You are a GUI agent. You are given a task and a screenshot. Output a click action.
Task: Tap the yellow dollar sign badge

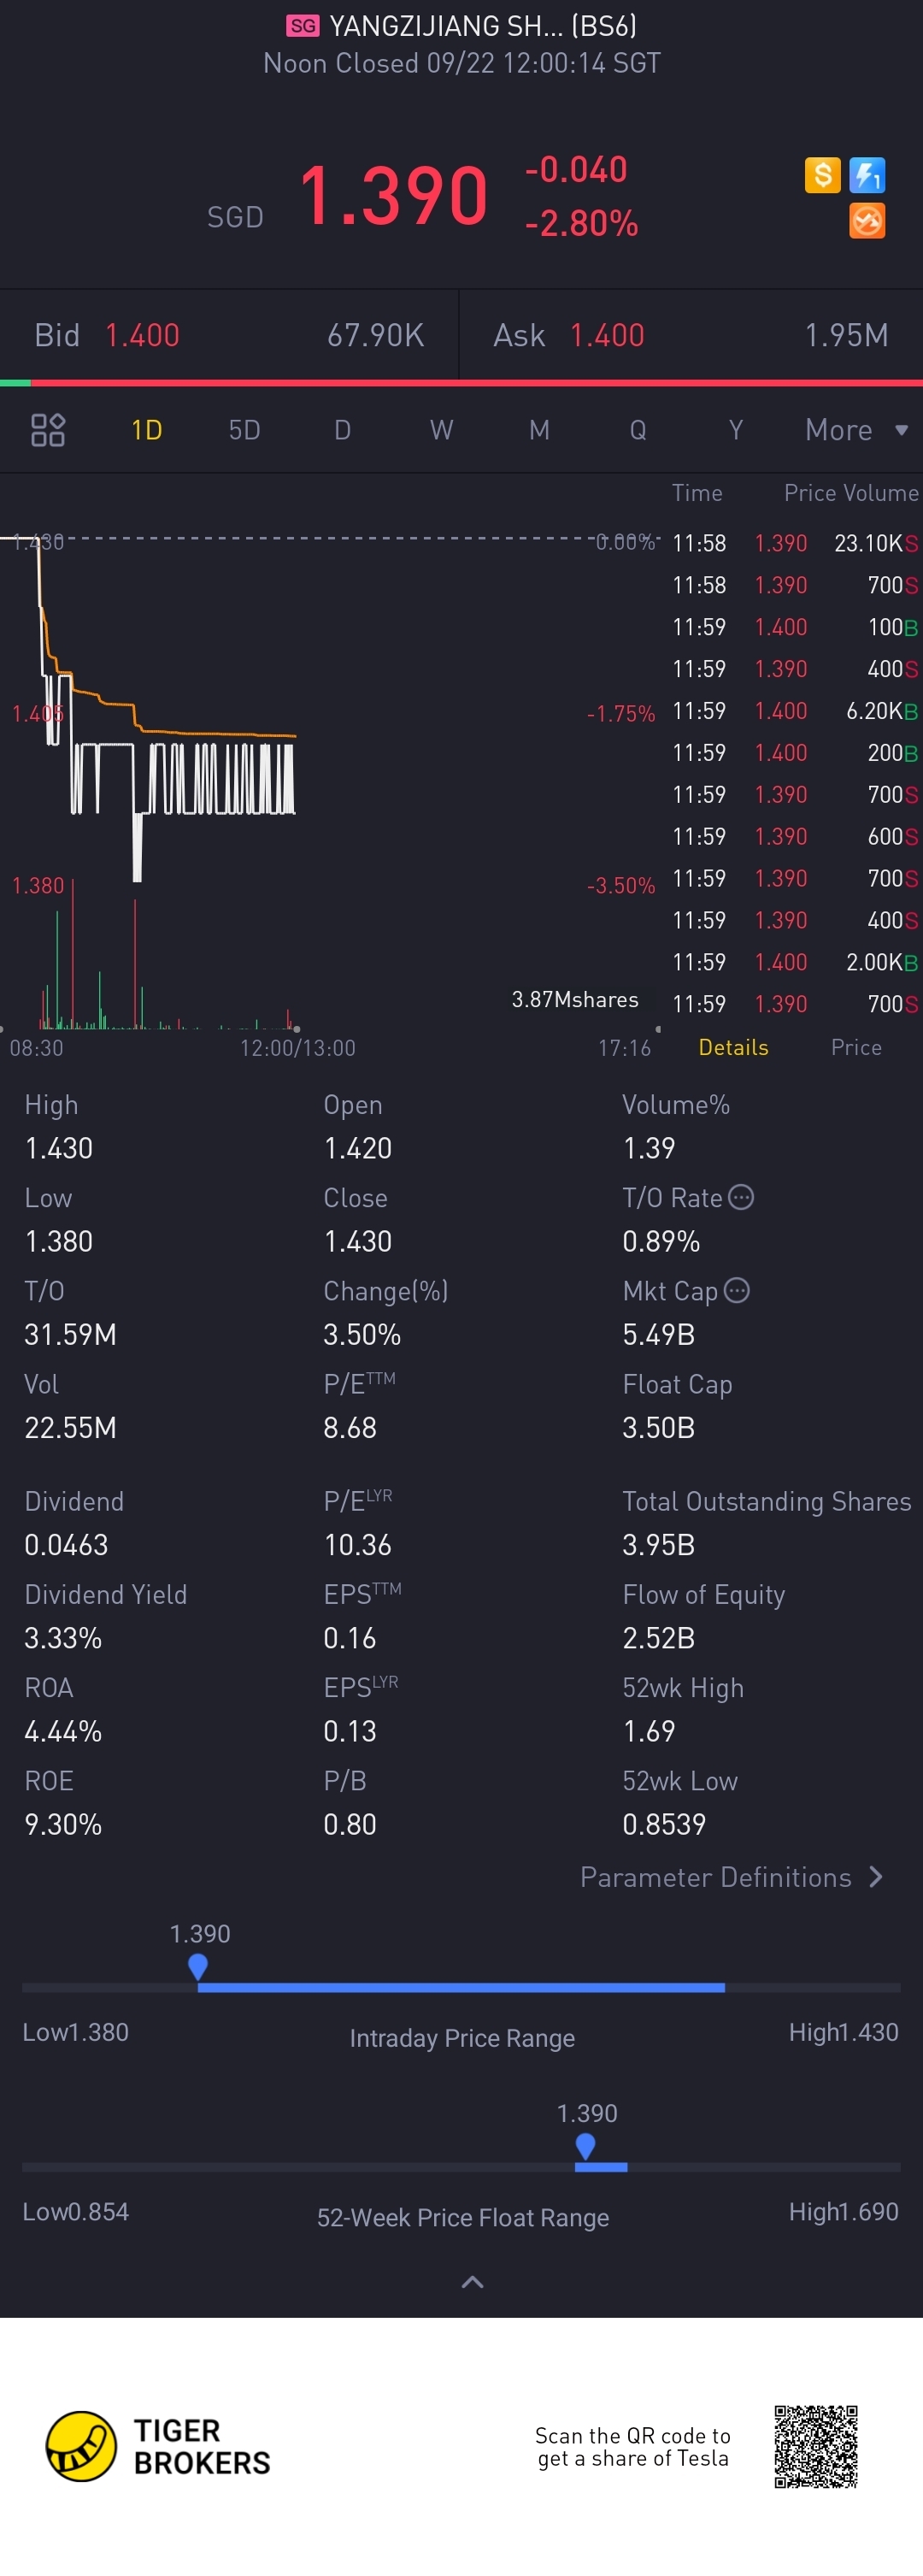(823, 175)
